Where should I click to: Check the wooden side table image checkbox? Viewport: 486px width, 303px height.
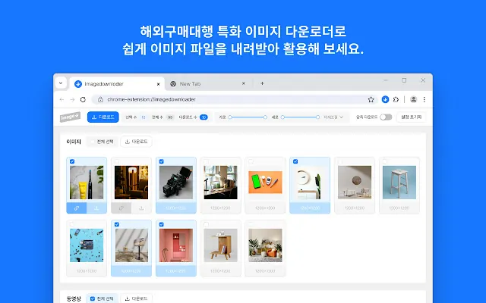pos(206,224)
